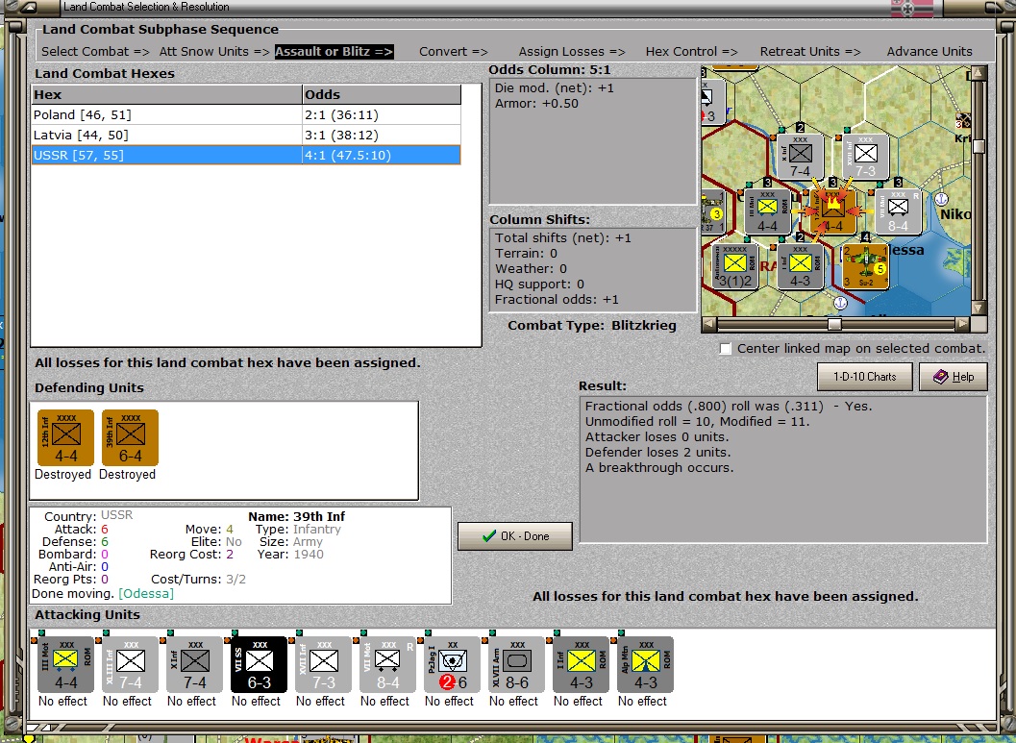This screenshot has height=743, width=1016.
Task: Click the Combat Type: Blitzkrieg label
Action: (591, 326)
